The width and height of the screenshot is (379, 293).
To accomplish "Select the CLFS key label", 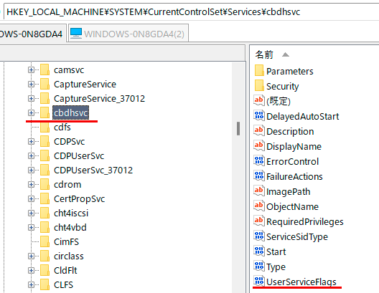I will (63, 285).
